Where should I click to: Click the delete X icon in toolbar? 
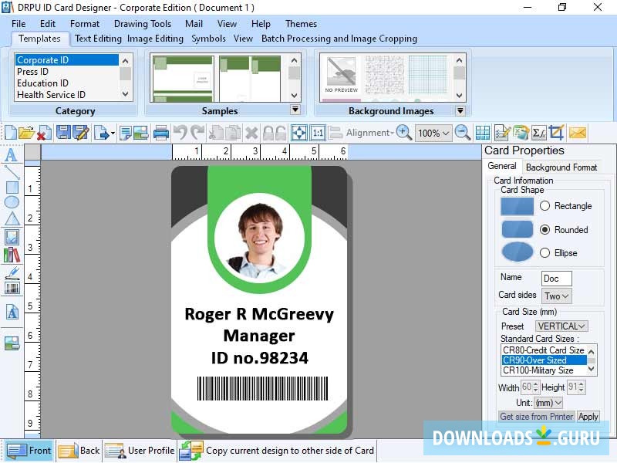(251, 133)
